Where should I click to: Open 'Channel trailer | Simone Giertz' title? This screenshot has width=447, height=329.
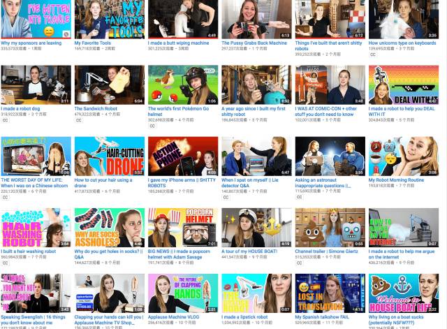tap(326, 251)
